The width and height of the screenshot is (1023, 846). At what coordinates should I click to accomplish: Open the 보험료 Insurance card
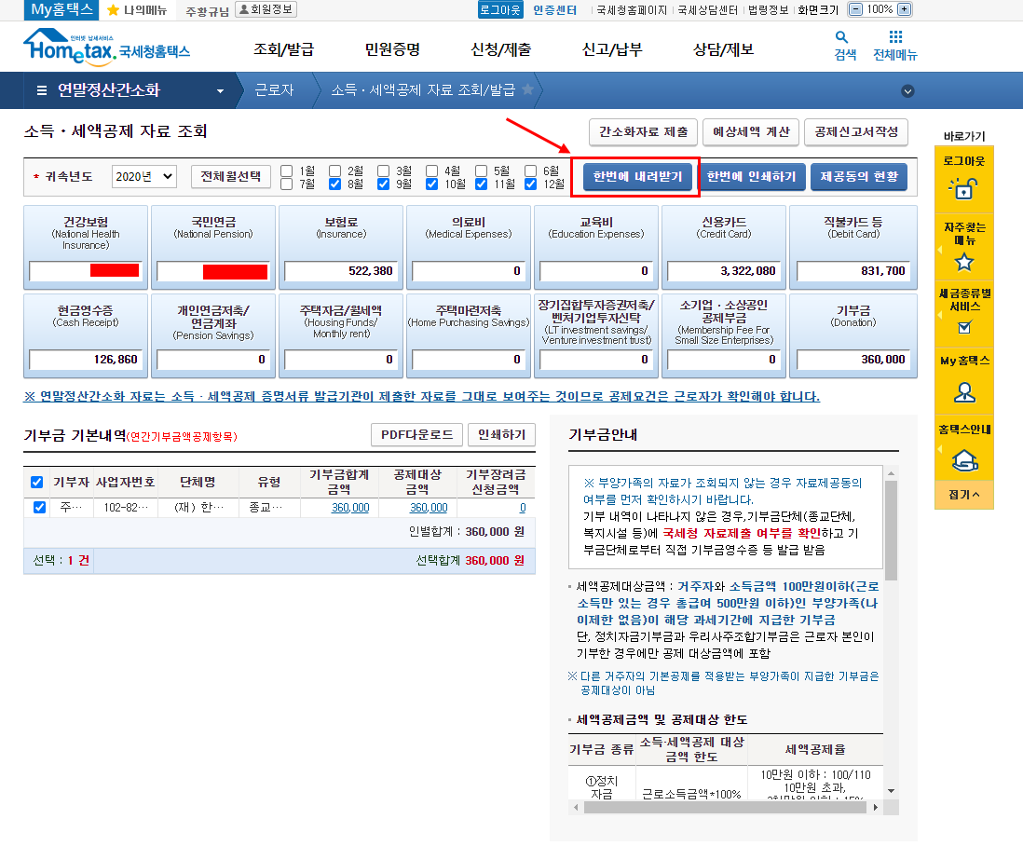pos(341,247)
